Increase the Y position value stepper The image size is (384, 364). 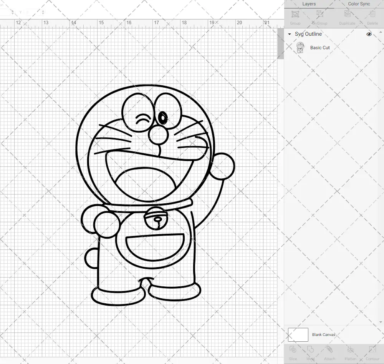pos(43,11)
